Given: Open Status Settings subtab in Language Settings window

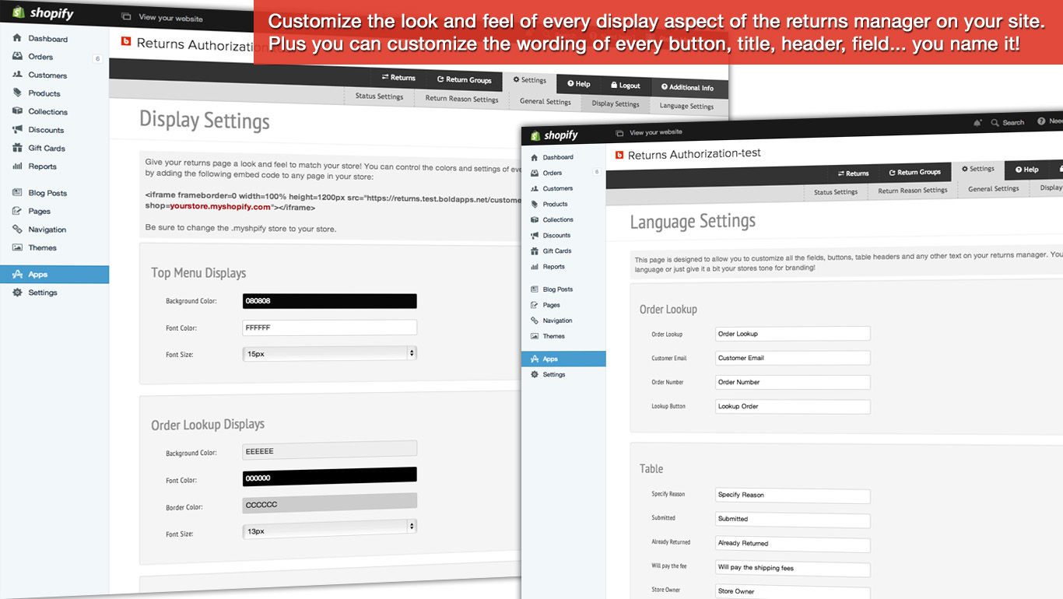Looking at the screenshot, I should coord(836,191).
